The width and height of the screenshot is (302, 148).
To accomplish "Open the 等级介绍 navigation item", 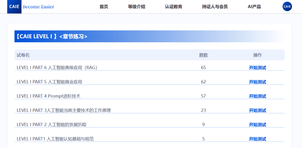I will [136, 7].
